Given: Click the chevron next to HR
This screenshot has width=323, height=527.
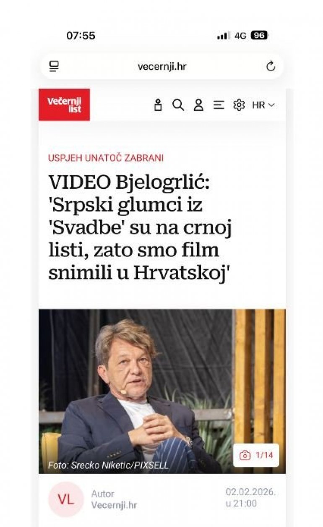Looking at the screenshot, I should 271,105.
